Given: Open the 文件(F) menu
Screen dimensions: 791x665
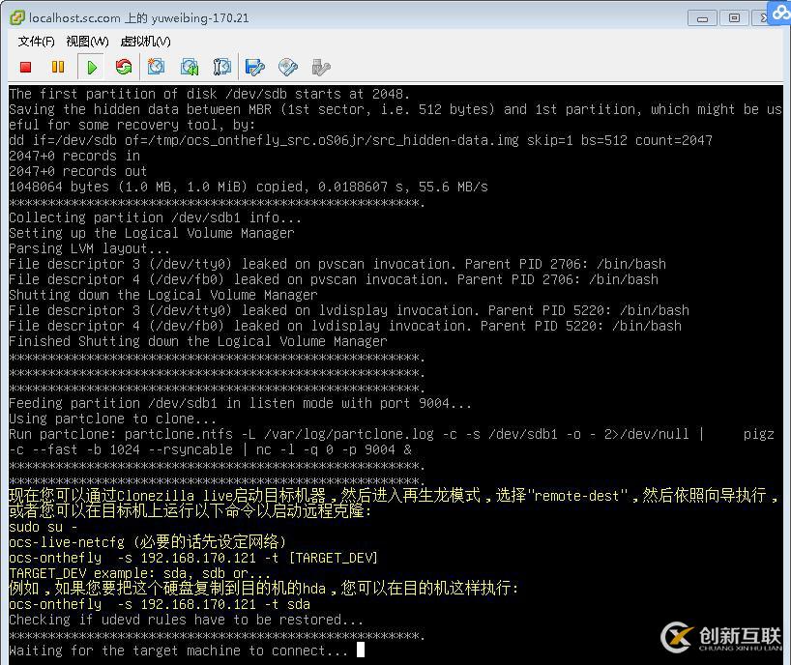Looking at the screenshot, I should click(x=34, y=42).
